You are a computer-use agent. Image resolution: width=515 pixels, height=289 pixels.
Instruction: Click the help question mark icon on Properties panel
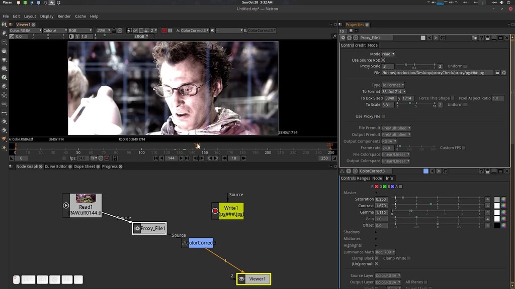481,37
